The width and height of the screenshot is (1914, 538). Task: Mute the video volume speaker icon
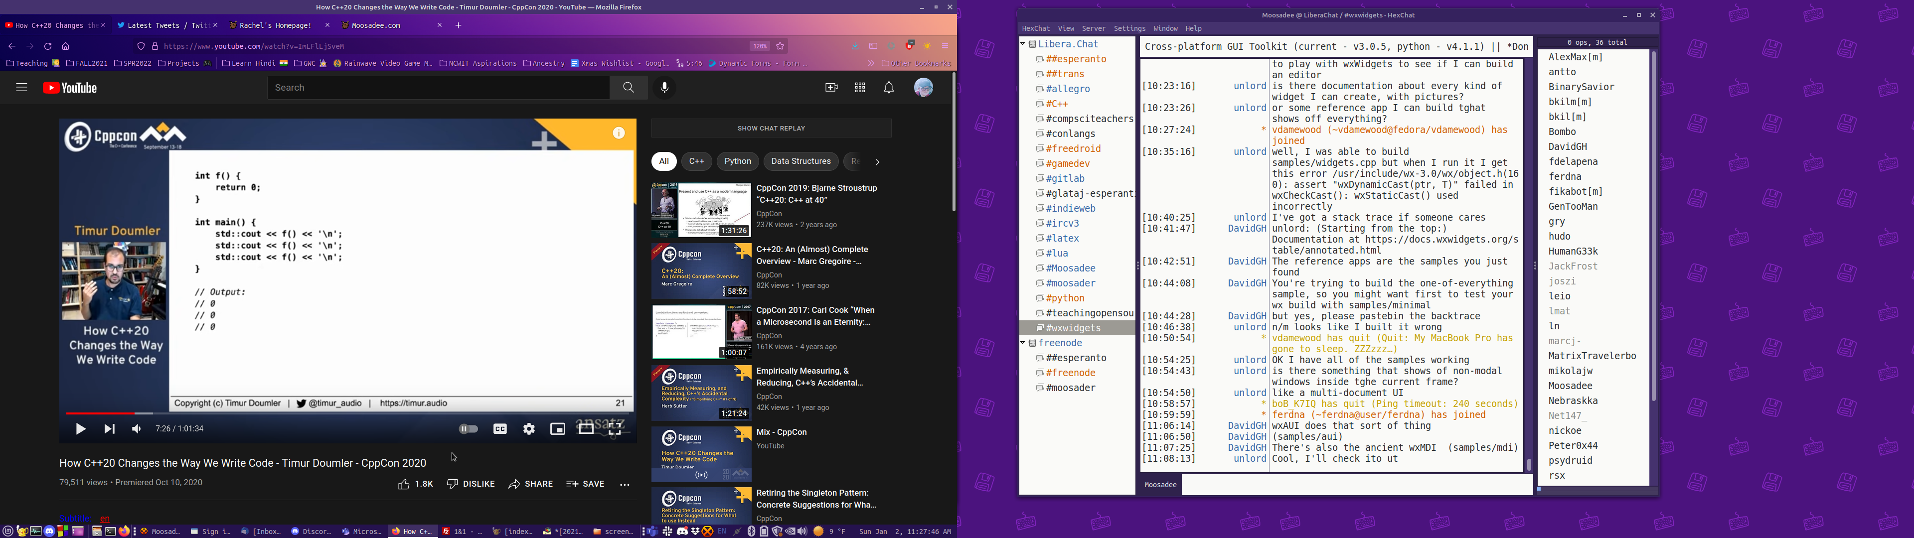point(137,429)
